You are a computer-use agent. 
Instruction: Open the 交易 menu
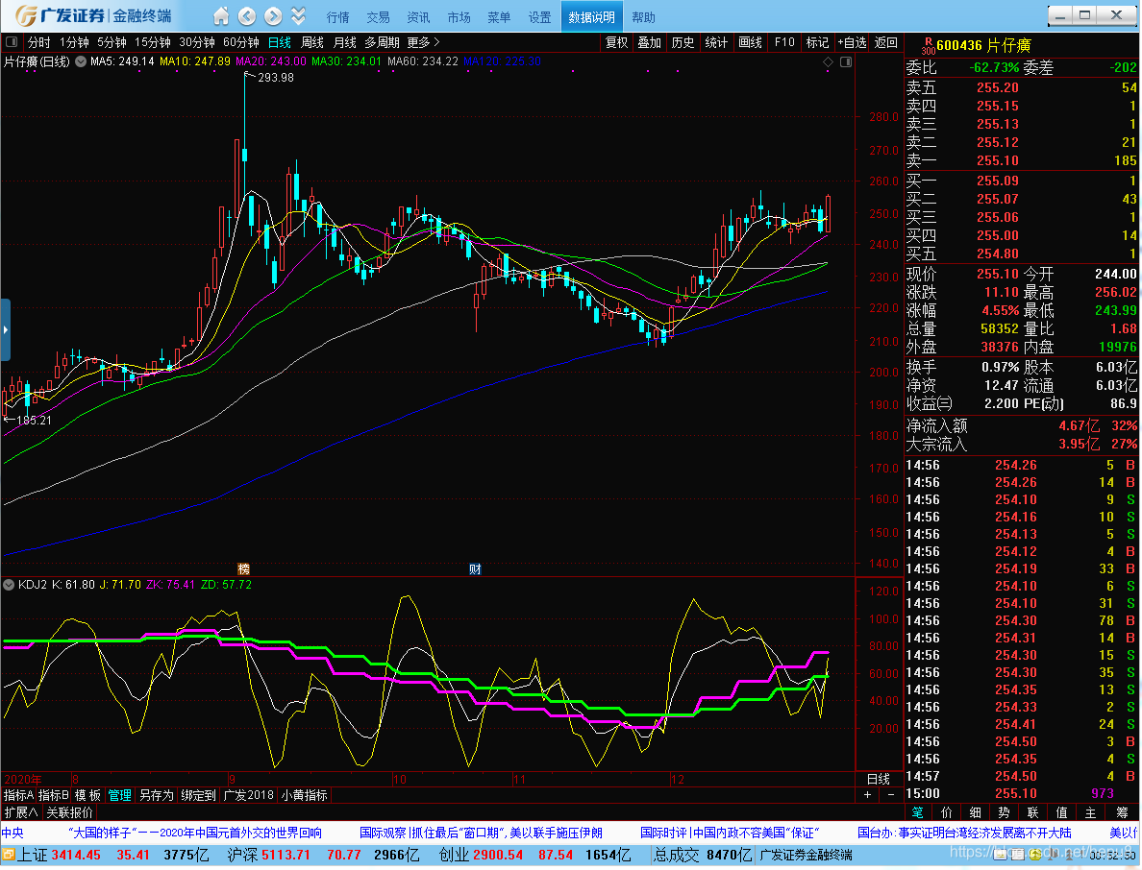coord(378,17)
